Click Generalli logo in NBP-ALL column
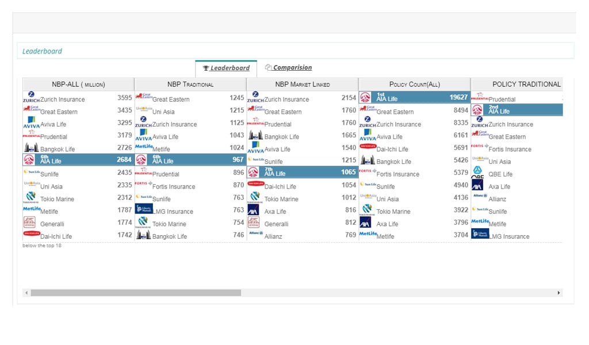This screenshot has height=345, width=589. pos(29,223)
